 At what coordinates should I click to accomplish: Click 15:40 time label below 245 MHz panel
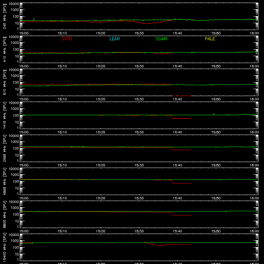pos(177,33)
